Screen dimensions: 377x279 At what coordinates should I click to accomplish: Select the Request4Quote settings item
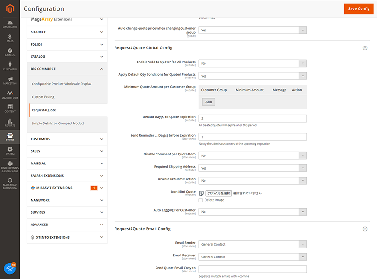68,110
